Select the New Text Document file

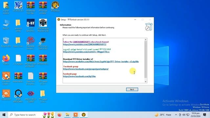(31, 79)
